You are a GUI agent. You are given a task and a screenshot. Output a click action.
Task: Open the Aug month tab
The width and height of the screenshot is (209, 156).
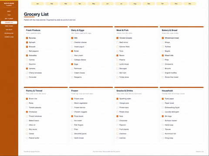pos(135,3)
